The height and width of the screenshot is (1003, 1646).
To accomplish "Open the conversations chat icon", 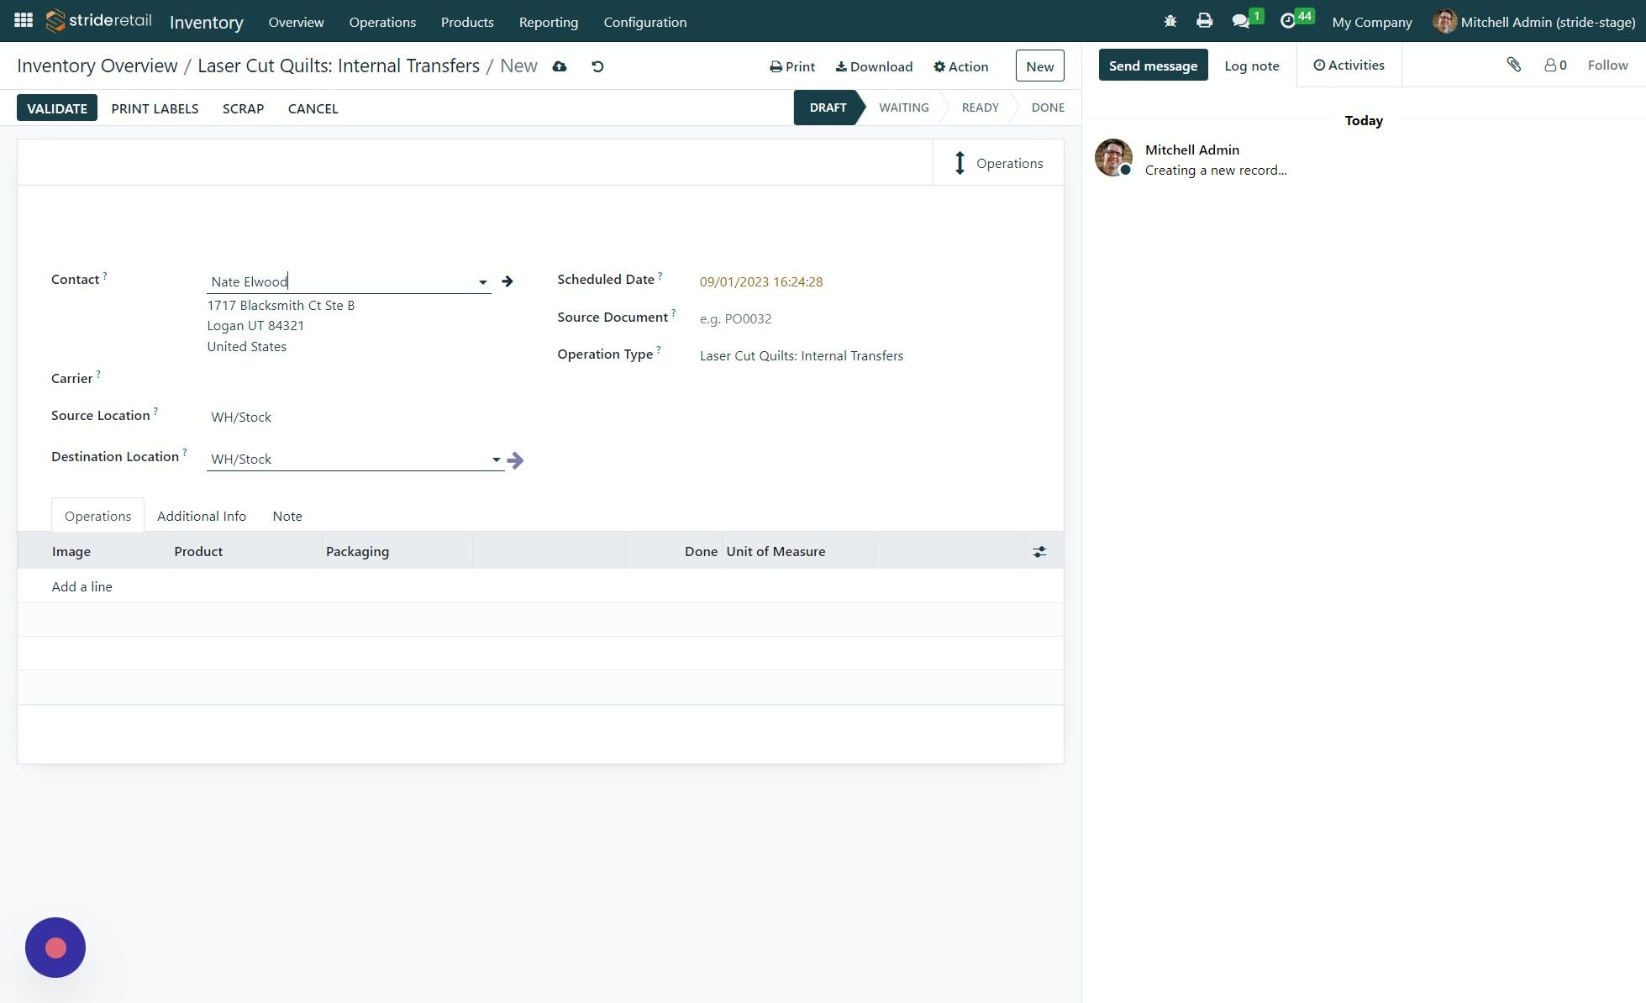I will click(x=1240, y=21).
